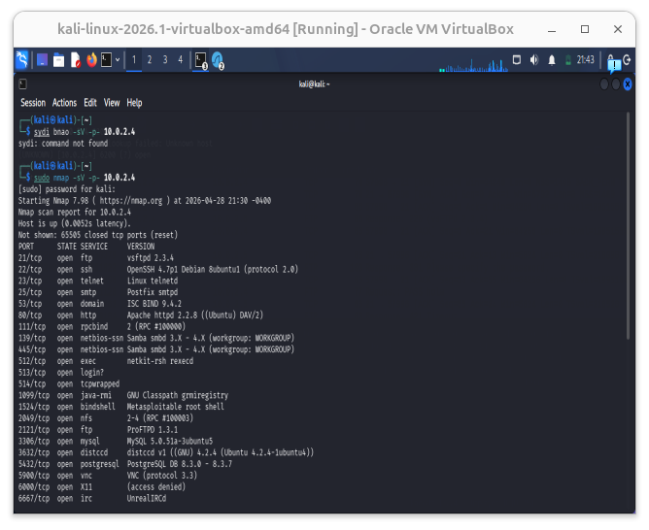The height and width of the screenshot is (530, 649).
Task: Close the kali@kali terminal with blue X
Action: [628, 84]
